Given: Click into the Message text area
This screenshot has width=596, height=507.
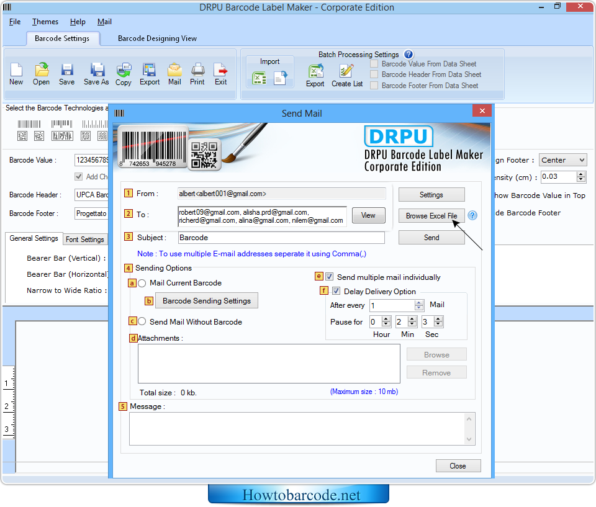Looking at the screenshot, I should (302, 429).
